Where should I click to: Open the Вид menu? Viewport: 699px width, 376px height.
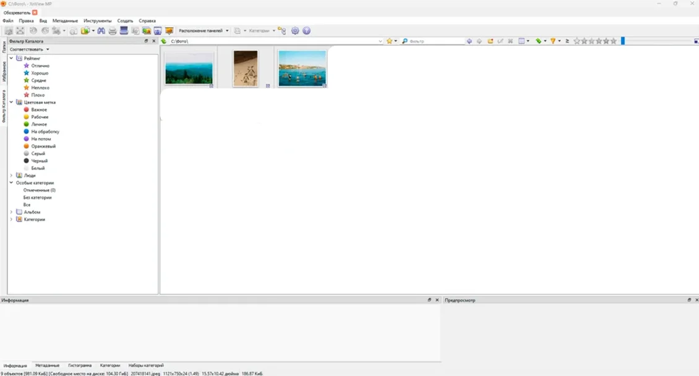point(43,20)
